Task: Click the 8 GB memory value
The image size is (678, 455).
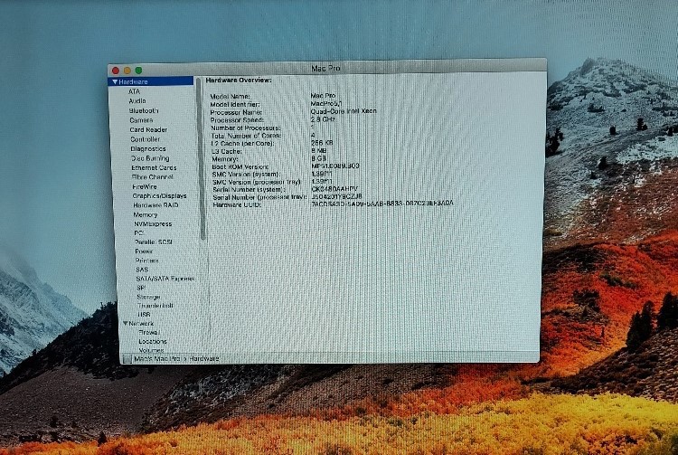Action: click(318, 158)
